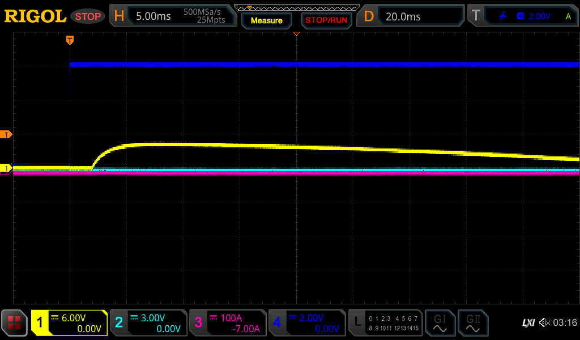This screenshot has height=340, width=580.
Task: Toggle channel 2 cyan 3.00V label
Action: (148, 323)
